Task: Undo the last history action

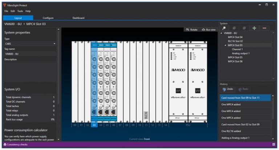Action: (x=228, y=89)
